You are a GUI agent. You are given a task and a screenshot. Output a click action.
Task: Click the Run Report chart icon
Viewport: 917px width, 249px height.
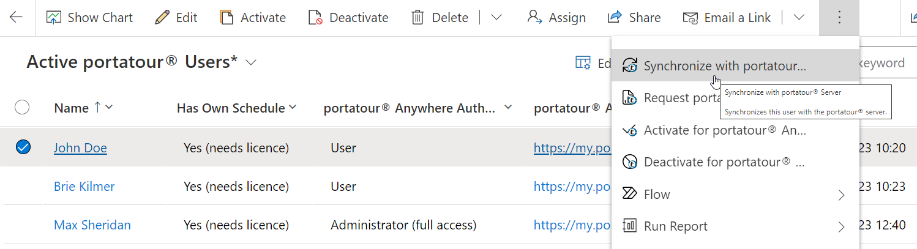tap(630, 226)
